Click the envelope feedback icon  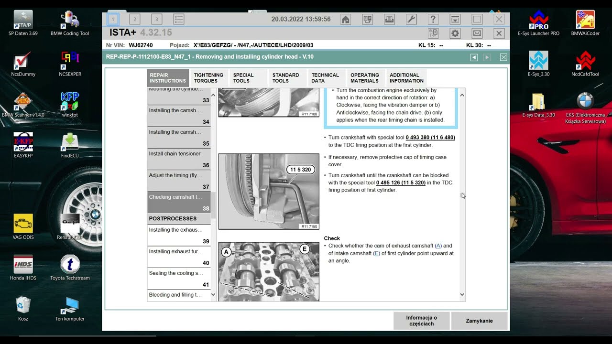[x=477, y=33]
